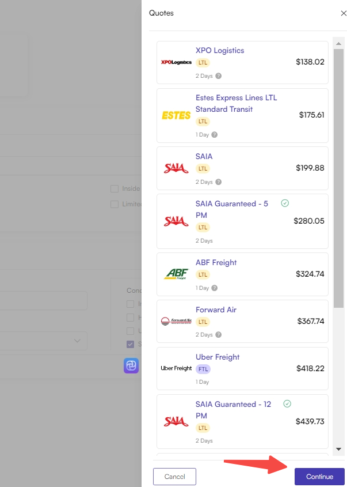347x487 pixels.
Task: Select the SAIA $199.88 quote
Action: (242, 168)
